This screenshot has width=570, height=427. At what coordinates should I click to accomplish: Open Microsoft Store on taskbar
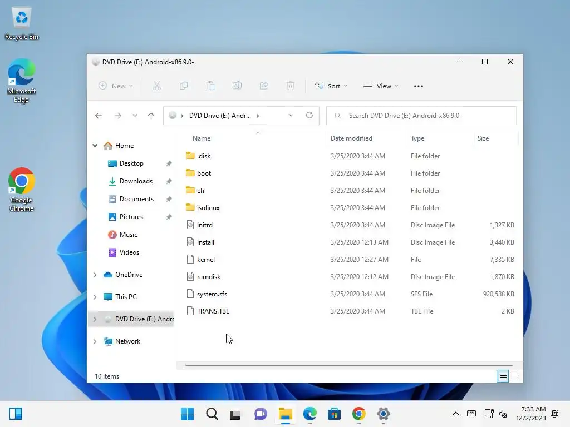point(334,414)
